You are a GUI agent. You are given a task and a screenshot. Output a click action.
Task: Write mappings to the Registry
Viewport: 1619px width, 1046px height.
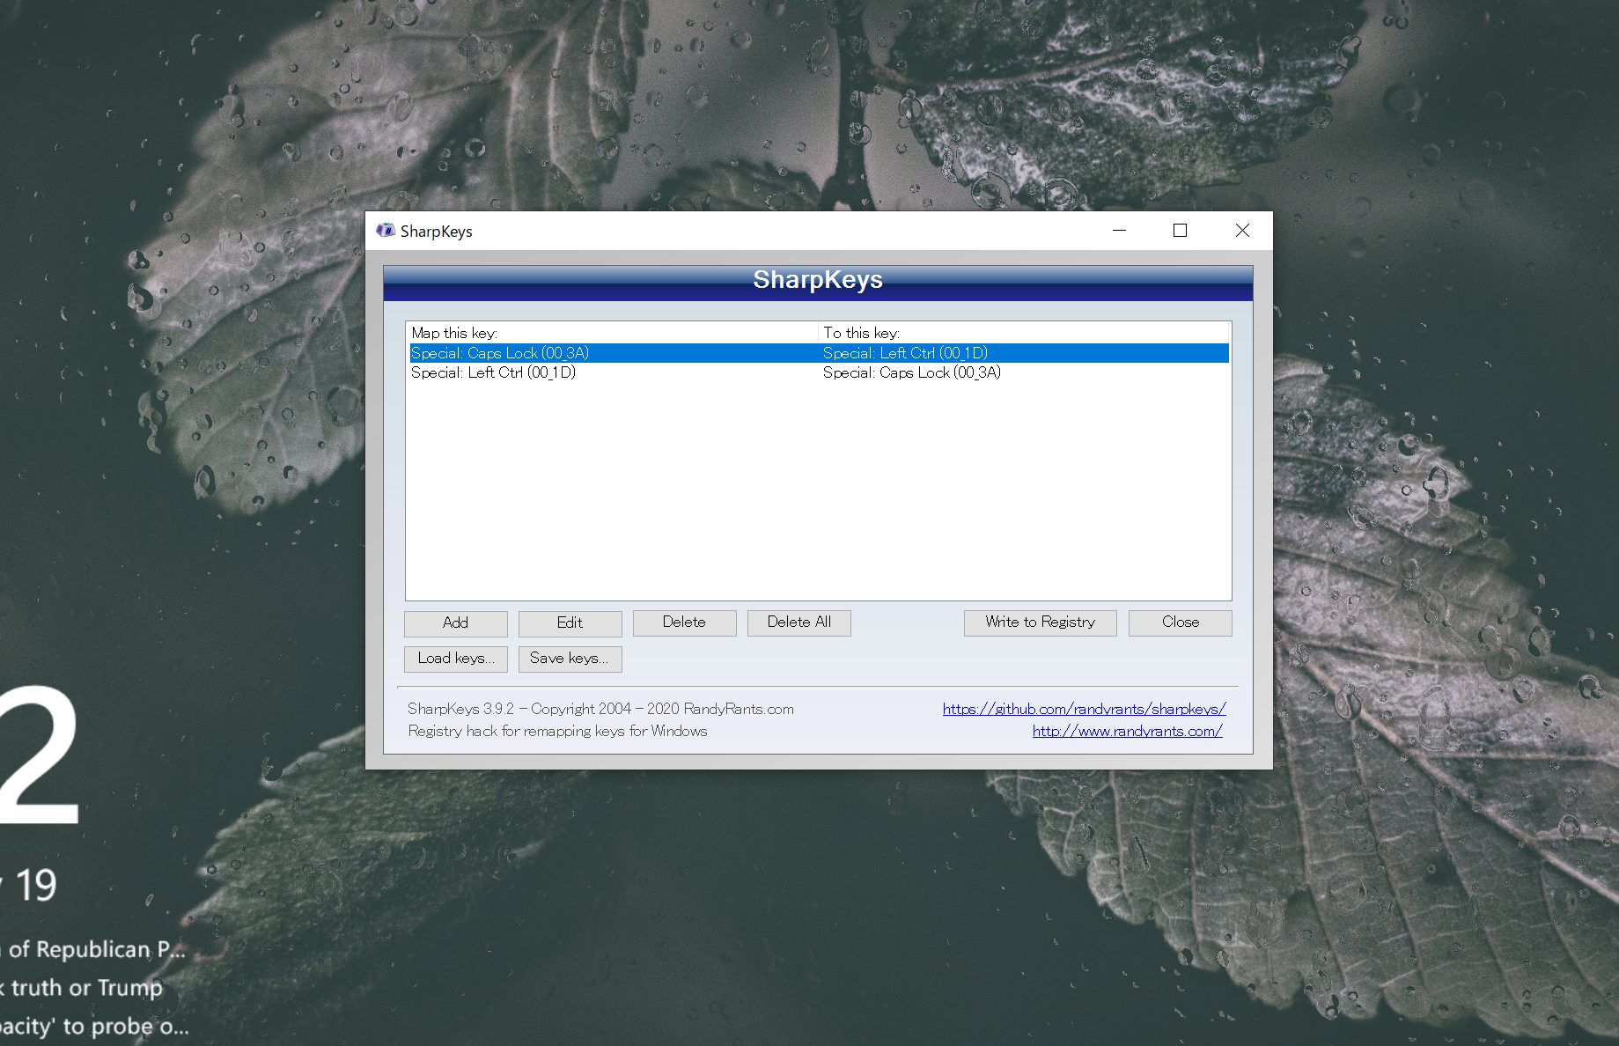click(x=1040, y=622)
